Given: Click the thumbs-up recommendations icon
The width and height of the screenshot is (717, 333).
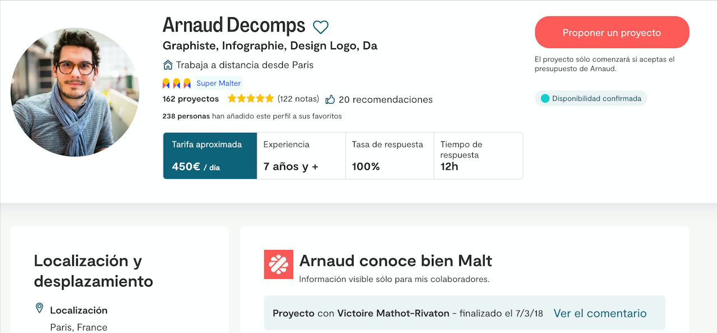Looking at the screenshot, I should (330, 99).
